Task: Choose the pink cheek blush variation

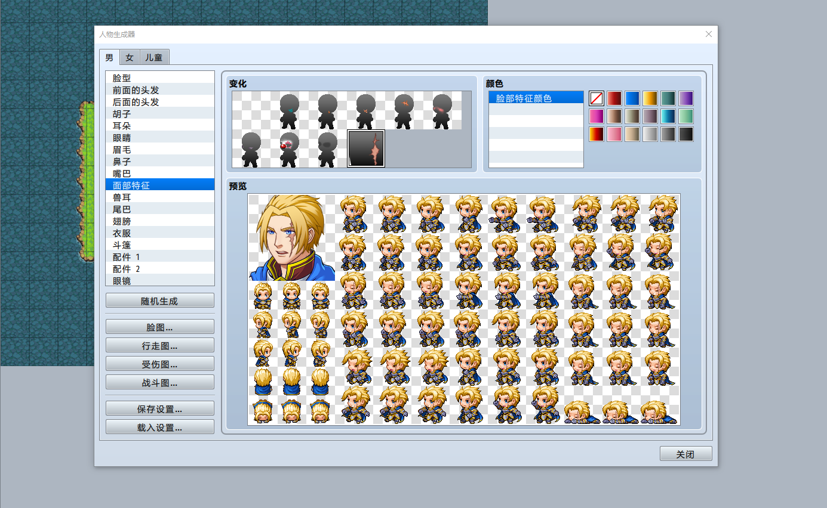Action: coord(442,110)
